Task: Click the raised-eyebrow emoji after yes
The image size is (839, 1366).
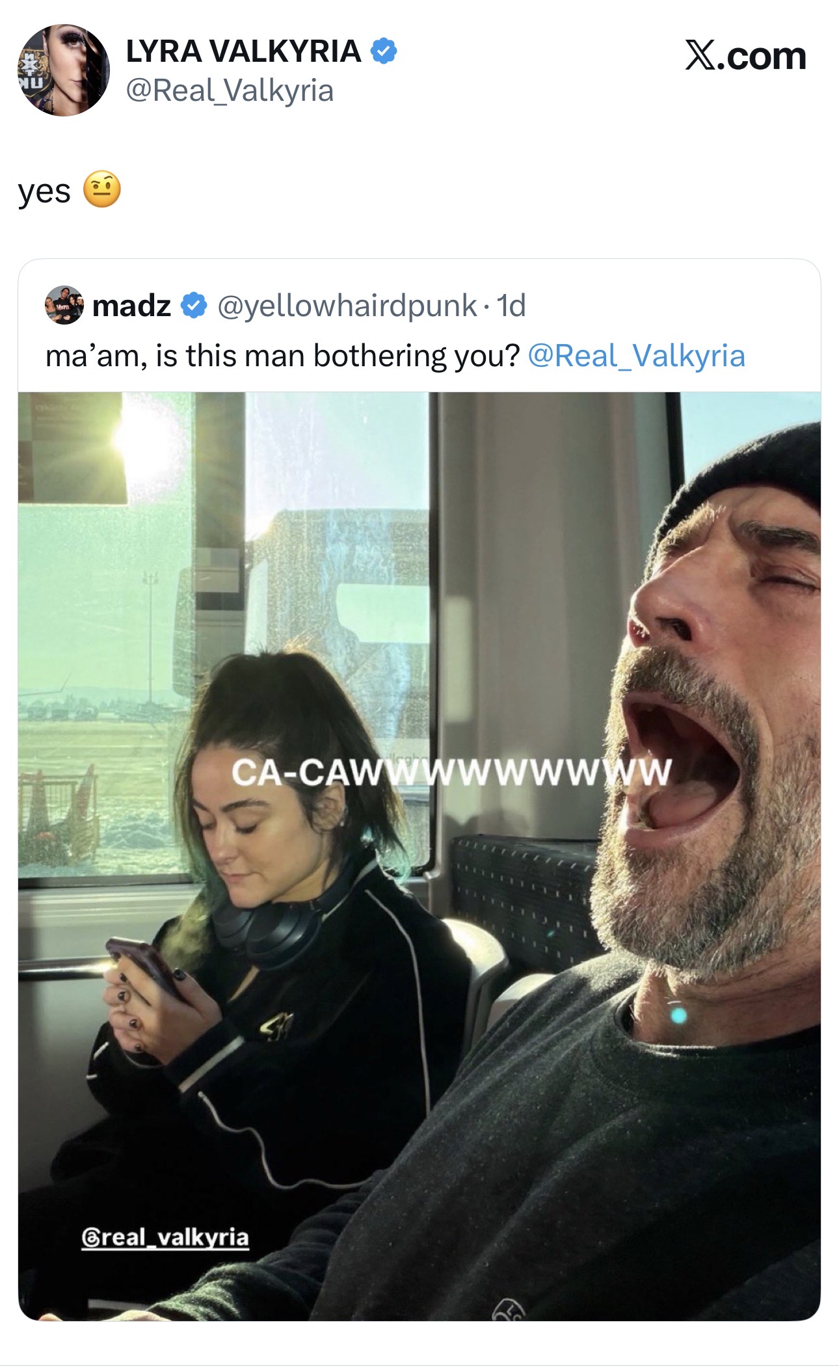Action: tap(102, 190)
